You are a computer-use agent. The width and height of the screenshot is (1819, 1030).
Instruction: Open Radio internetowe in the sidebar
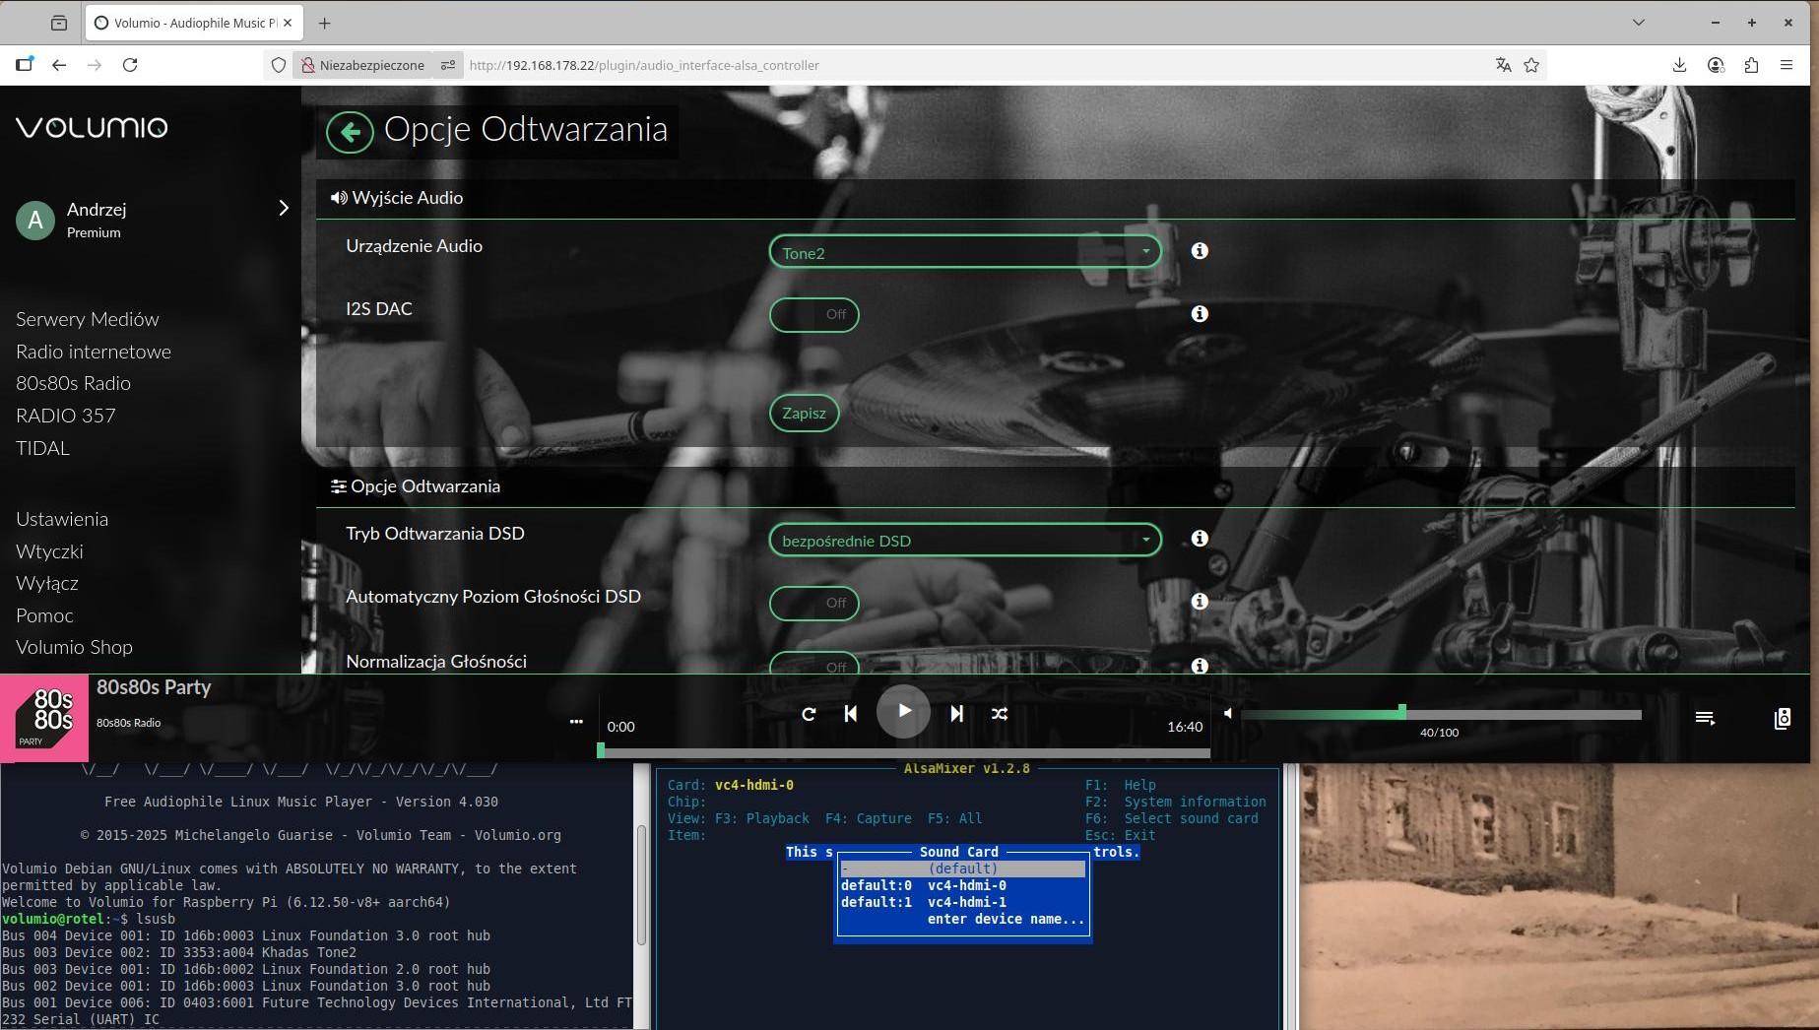(94, 352)
